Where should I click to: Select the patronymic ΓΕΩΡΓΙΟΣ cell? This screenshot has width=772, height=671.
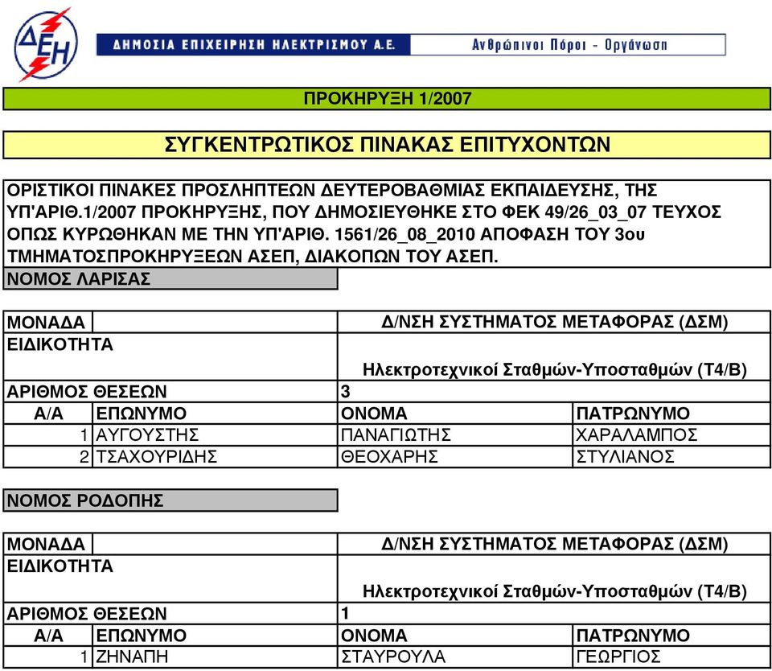click(x=672, y=657)
